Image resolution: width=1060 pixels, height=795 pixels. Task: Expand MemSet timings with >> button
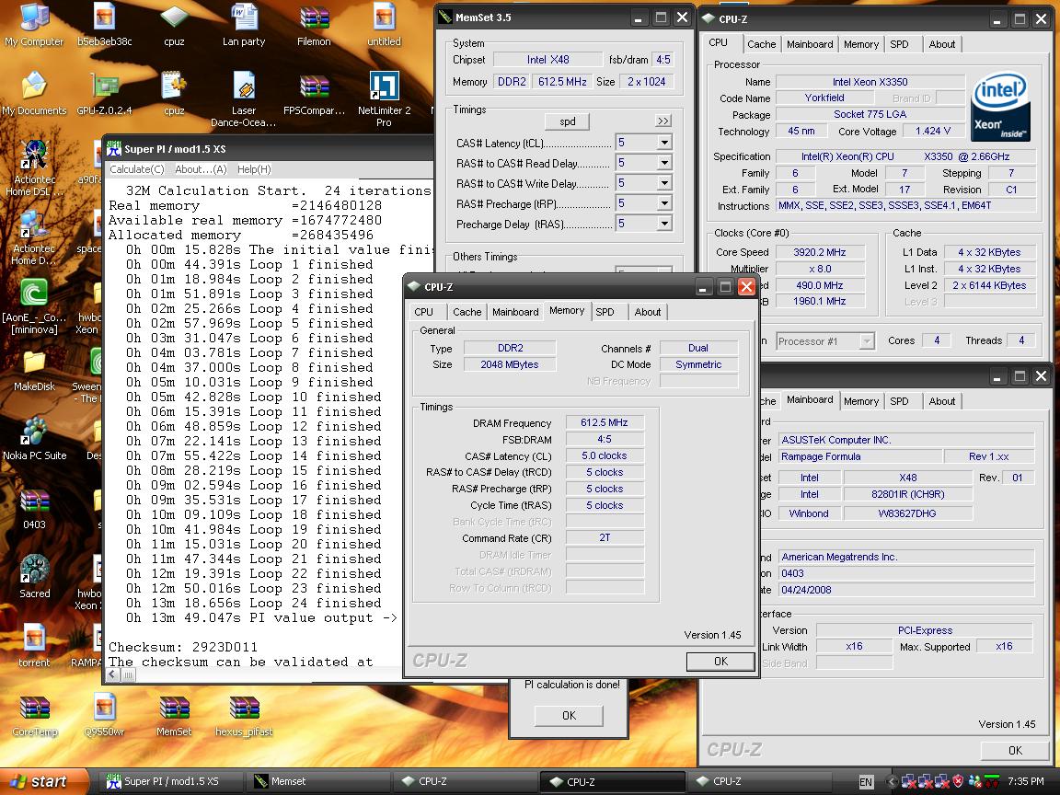point(663,121)
